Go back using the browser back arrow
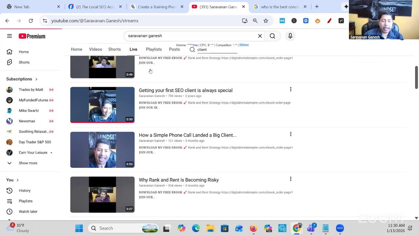 (7, 21)
